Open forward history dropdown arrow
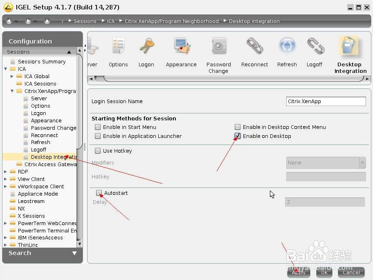The width and height of the screenshot is (373, 280). pyautogui.click(x=36, y=21)
